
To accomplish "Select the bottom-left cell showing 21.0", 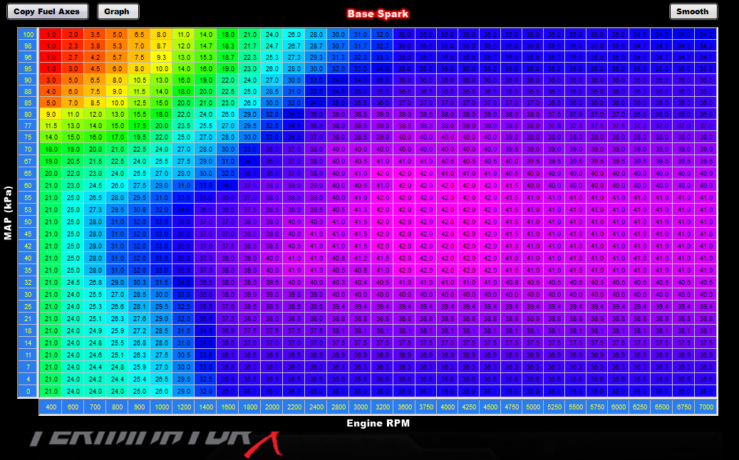I will coord(50,392).
